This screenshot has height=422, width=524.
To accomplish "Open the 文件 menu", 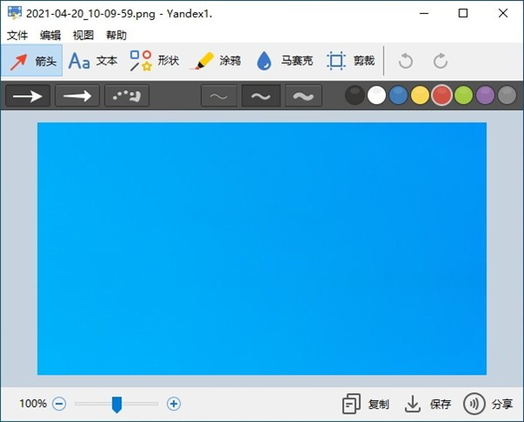I will click(17, 35).
